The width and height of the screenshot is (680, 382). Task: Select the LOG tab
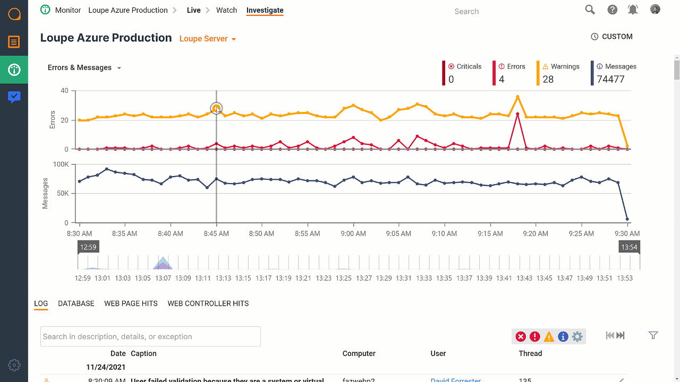[x=41, y=303]
